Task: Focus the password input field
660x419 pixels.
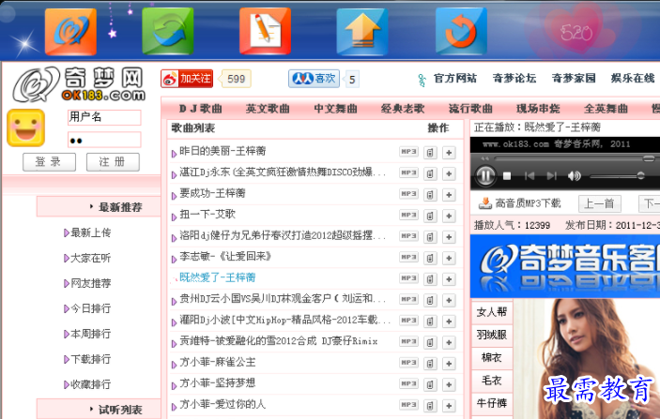Action: tap(104, 140)
